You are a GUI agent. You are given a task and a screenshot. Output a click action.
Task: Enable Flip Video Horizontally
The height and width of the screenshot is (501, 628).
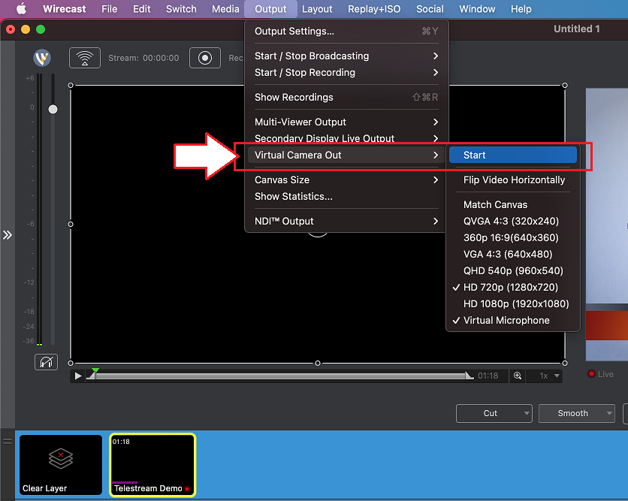[513, 180]
